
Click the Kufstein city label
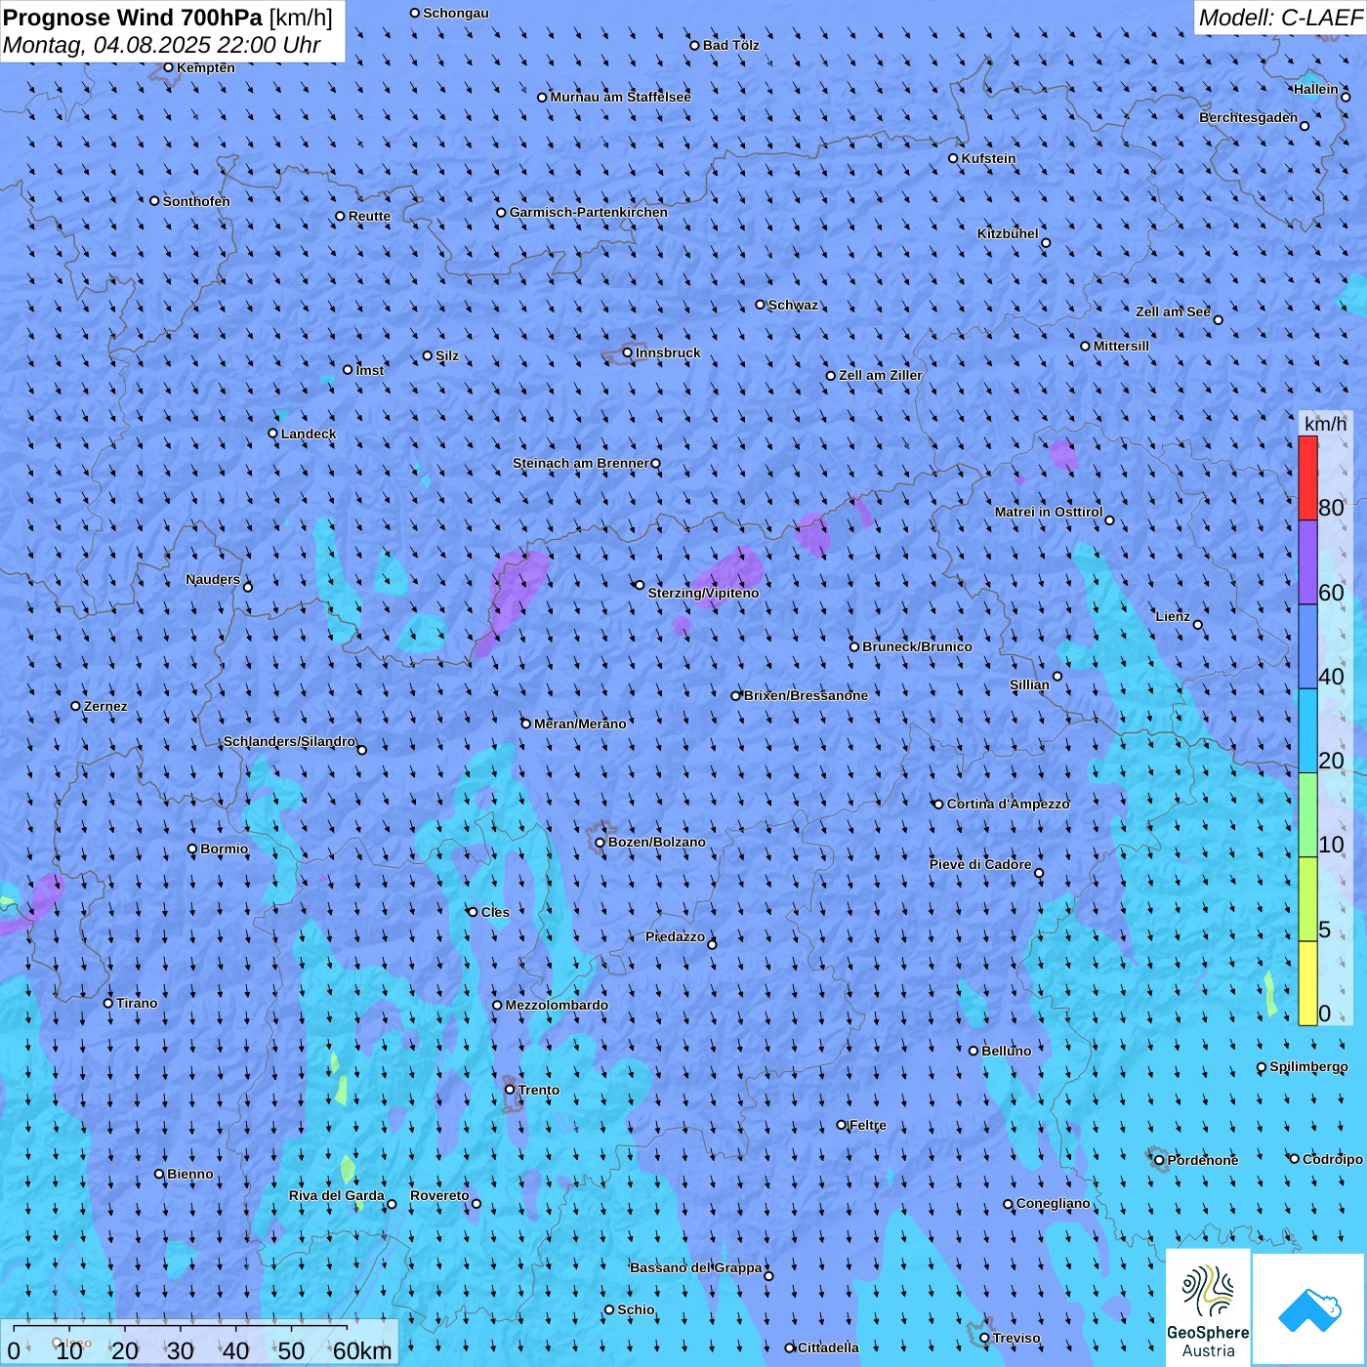click(988, 158)
